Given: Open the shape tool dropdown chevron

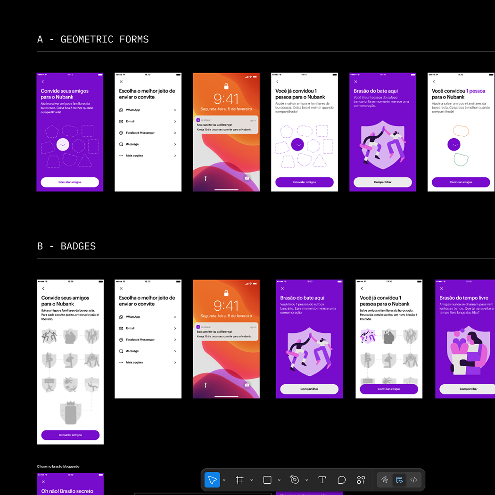Looking at the screenshot, I should (279, 479).
